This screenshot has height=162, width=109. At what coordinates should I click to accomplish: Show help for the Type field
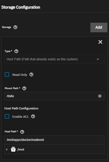coord(16,51)
